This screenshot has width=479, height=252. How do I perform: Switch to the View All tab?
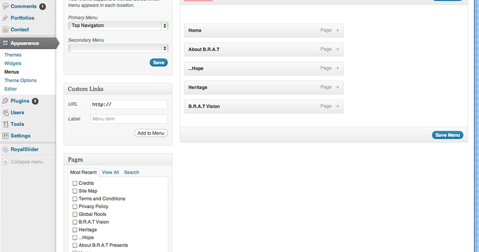(110, 173)
